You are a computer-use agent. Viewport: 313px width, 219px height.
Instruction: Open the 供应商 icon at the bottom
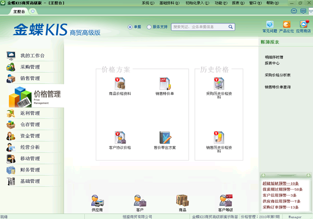click(x=97, y=201)
